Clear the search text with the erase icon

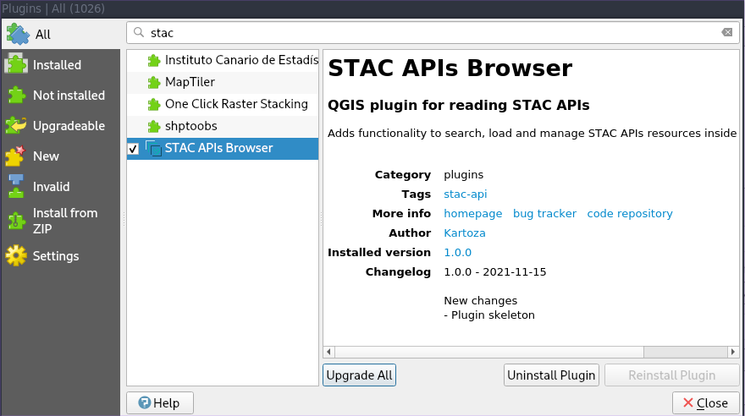click(x=727, y=32)
